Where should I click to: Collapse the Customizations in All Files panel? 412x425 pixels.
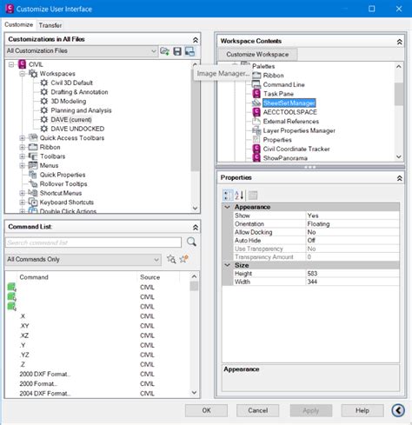196,40
